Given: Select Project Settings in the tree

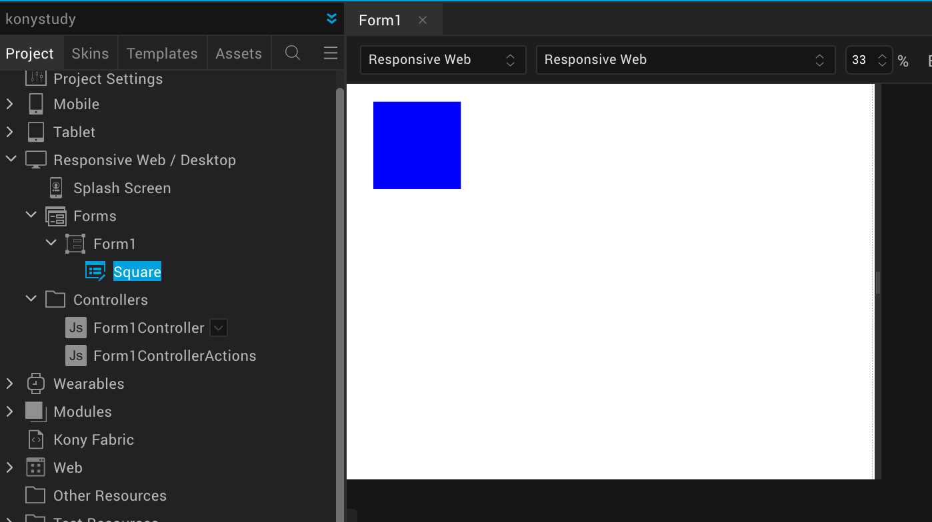Looking at the screenshot, I should click(108, 79).
